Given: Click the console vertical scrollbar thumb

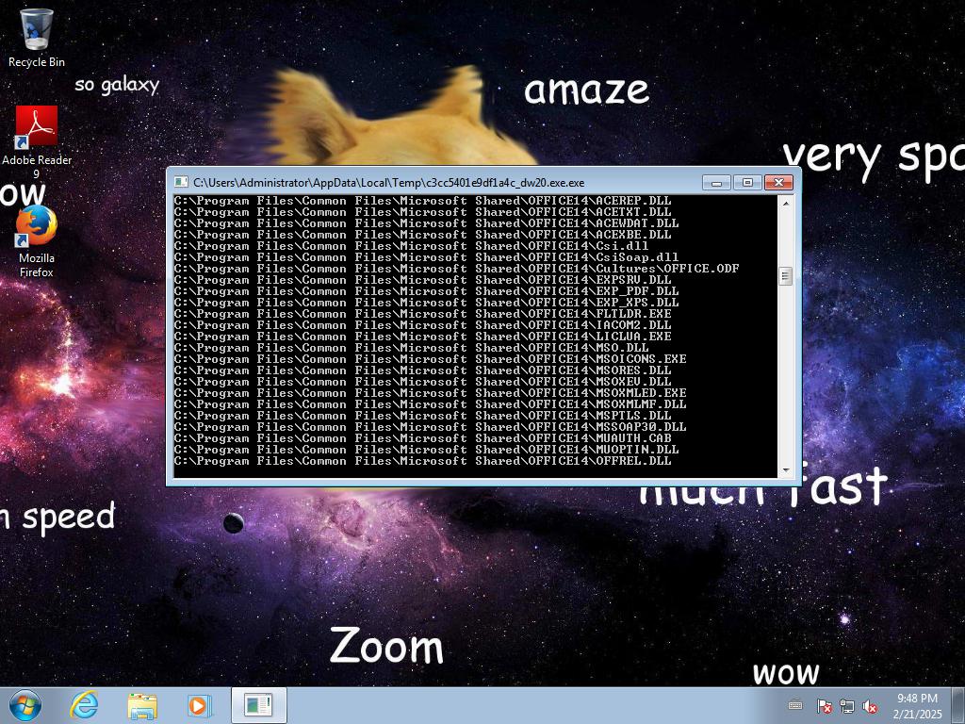Looking at the screenshot, I should (785, 276).
